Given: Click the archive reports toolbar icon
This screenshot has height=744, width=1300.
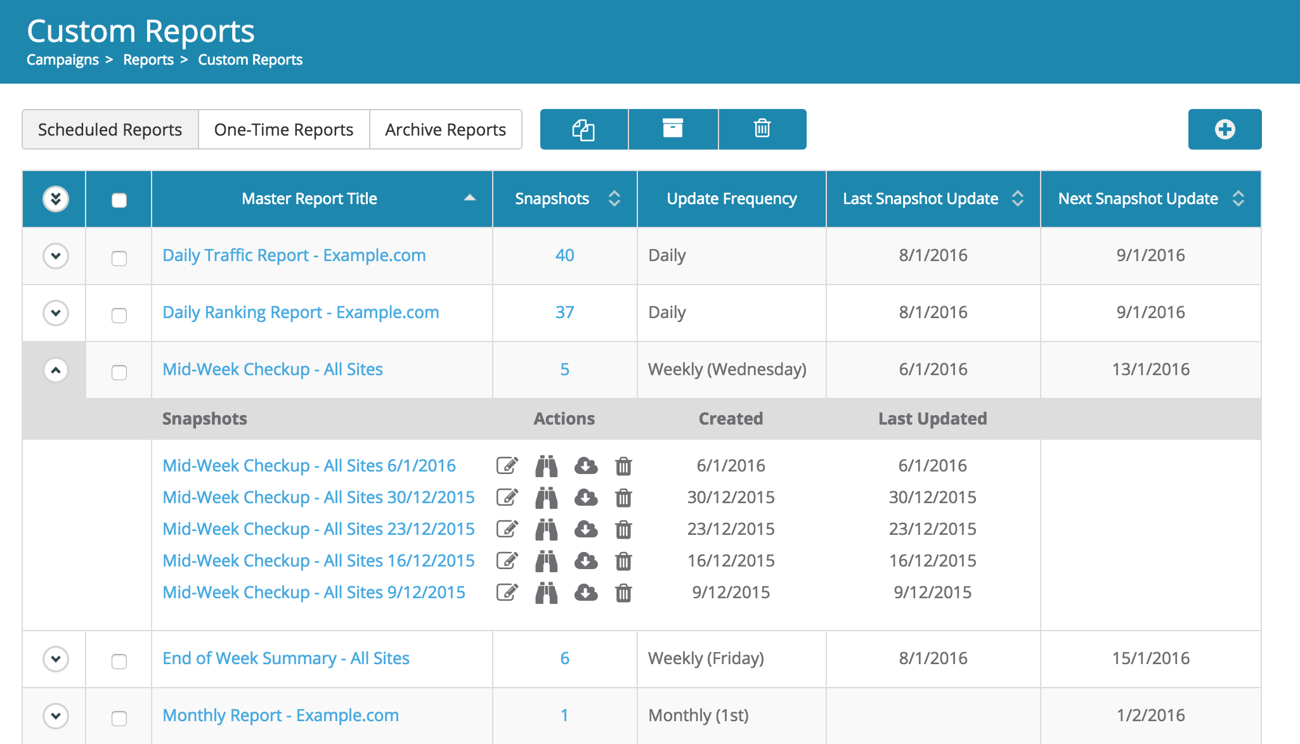Looking at the screenshot, I should click(673, 129).
